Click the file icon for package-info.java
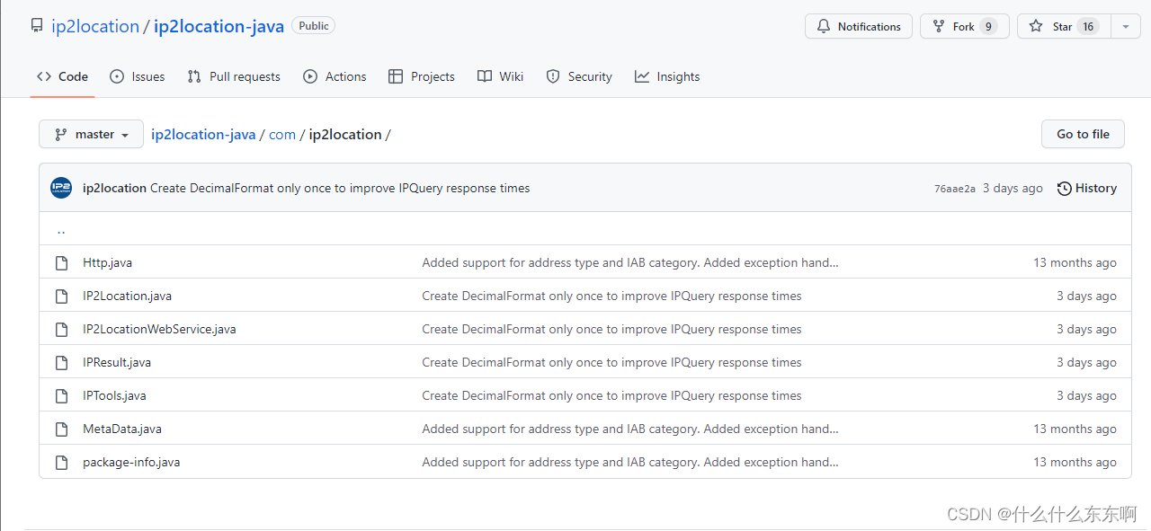 tap(62, 463)
